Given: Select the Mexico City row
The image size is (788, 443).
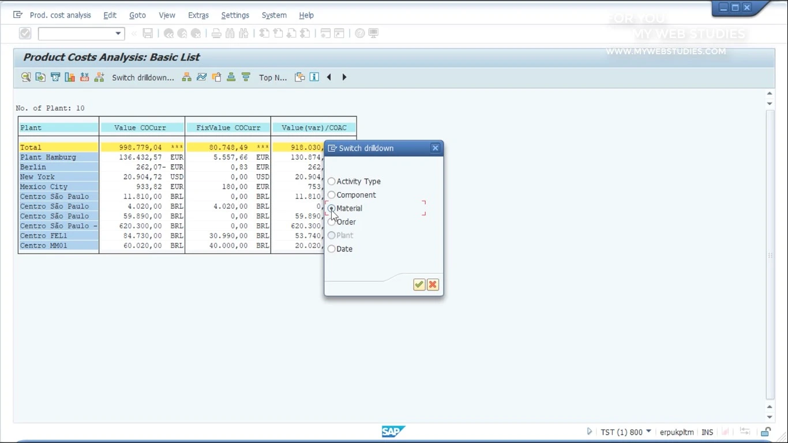Looking at the screenshot, I should click(58, 186).
